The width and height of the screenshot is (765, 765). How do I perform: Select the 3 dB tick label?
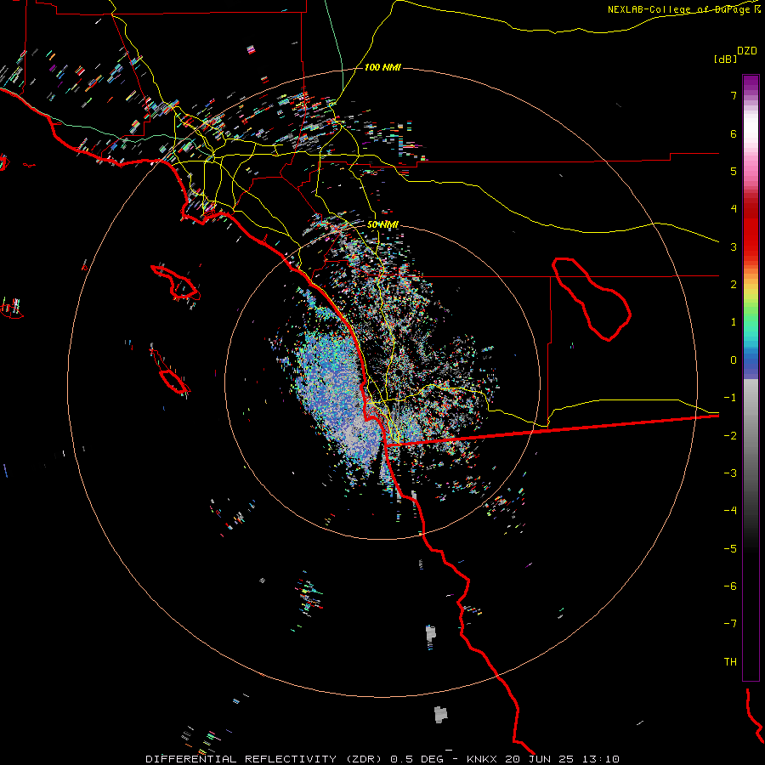point(734,246)
